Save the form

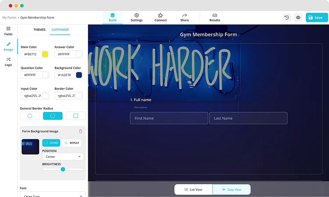[x=316, y=17]
